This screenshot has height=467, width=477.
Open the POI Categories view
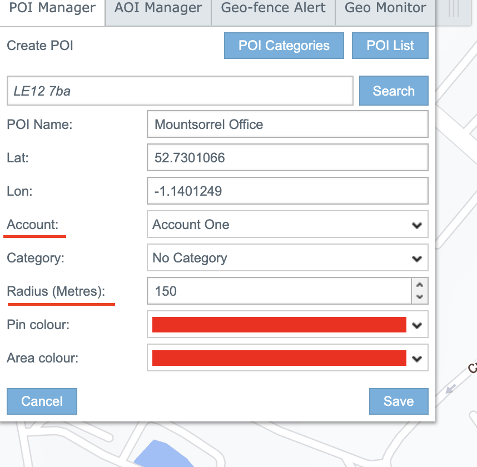pos(284,46)
